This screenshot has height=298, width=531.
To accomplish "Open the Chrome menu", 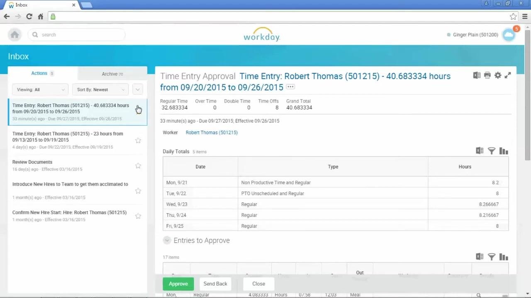I will coord(524,17).
